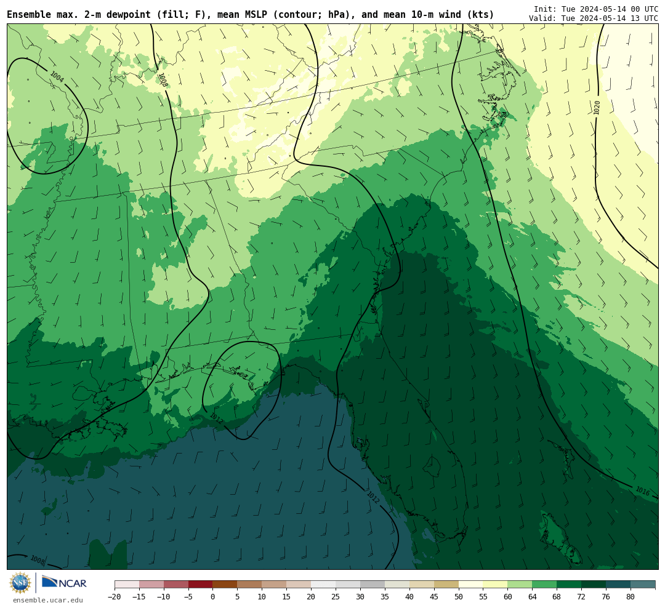
Task: Pick the 76 to 80 dark teal swatch
Action: pyautogui.click(x=619, y=585)
